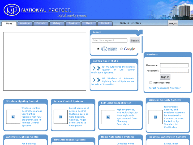Open the Services tab
Screen dimensions: 193x145
(73, 23)
